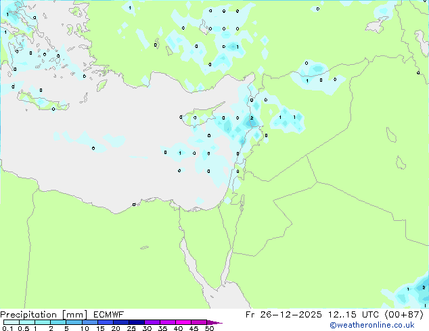This screenshot has height=331, width=429.
Task: Click the legend scale label '40'
Action: coord(178,328)
